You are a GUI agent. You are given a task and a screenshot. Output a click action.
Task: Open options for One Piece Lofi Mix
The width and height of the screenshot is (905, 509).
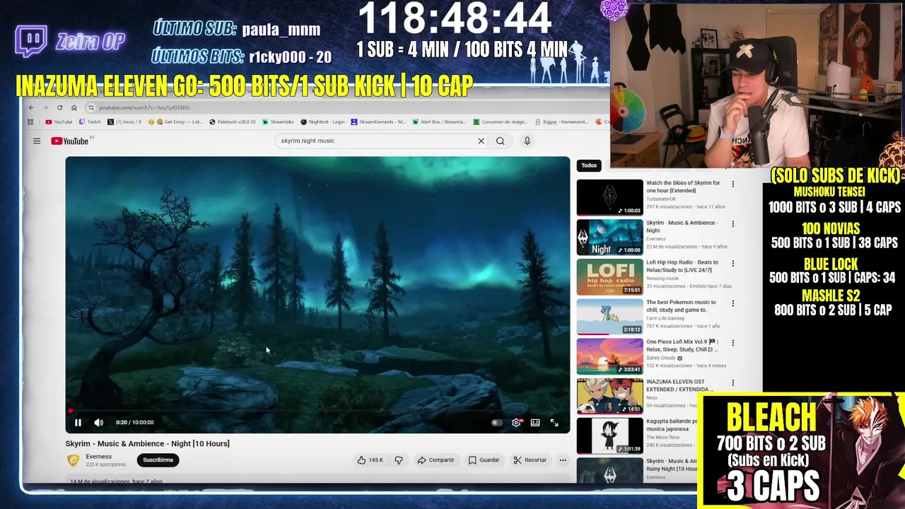coord(732,343)
